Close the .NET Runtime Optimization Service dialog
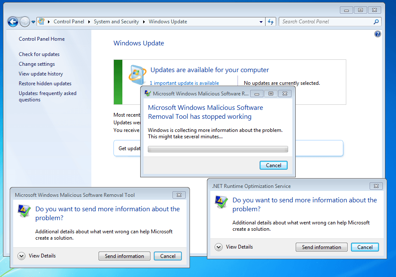The image size is (396, 277). 376,186
